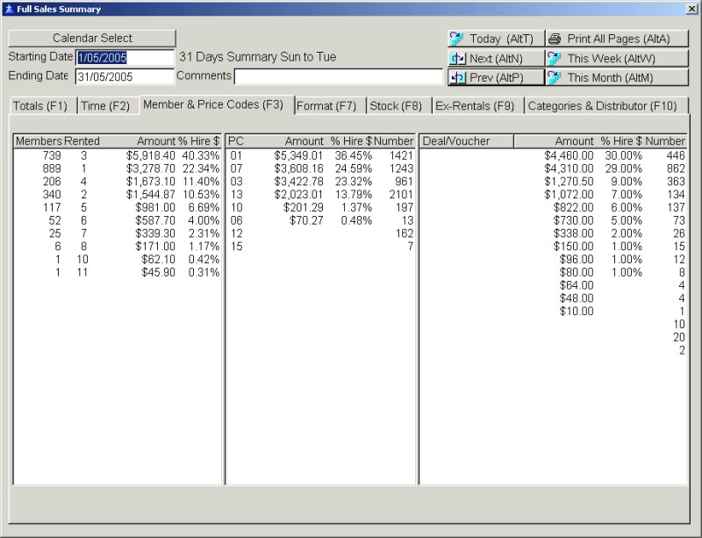Click the This Month (AltM) icon
The image size is (702, 538).
tap(554, 77)
